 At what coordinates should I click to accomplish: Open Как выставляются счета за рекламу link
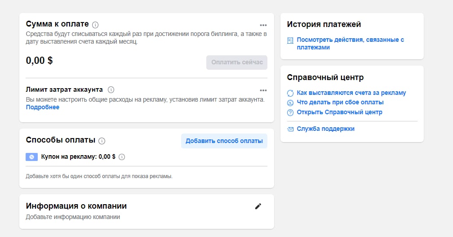(351, 93)
